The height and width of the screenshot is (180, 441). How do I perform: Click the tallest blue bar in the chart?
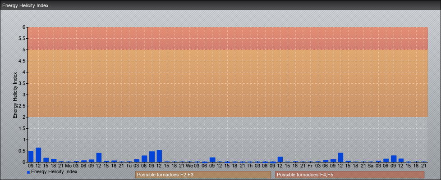(38, 155)
